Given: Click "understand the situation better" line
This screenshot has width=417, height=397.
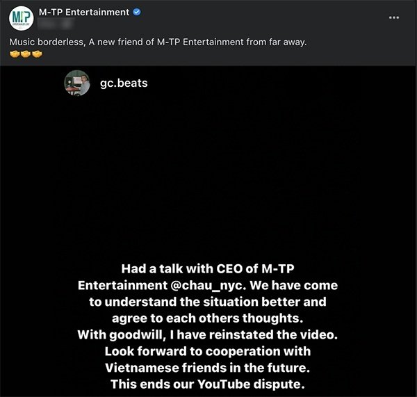Looking at the screenshot, I should pyautogui.click(x=208, y=302).
